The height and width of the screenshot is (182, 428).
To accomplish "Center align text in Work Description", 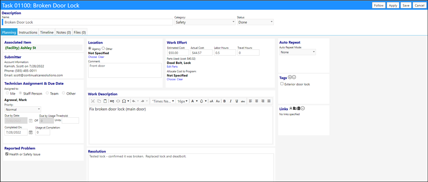I will (x=256, y=101).
